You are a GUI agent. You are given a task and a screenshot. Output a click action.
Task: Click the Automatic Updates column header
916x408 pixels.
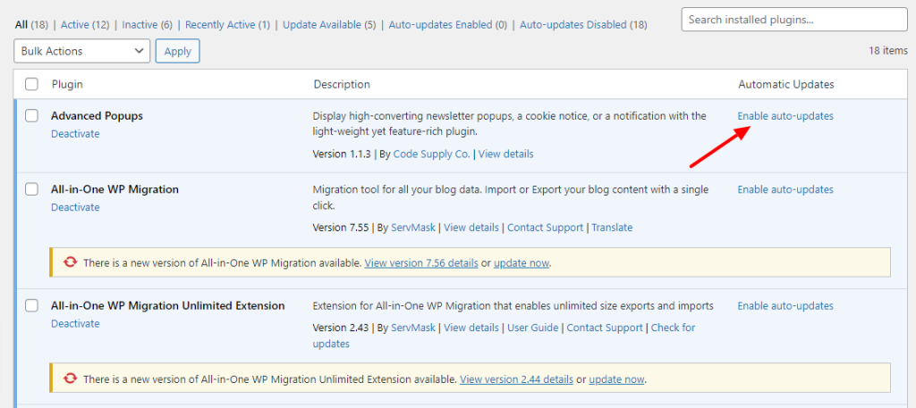click(786, 85)
